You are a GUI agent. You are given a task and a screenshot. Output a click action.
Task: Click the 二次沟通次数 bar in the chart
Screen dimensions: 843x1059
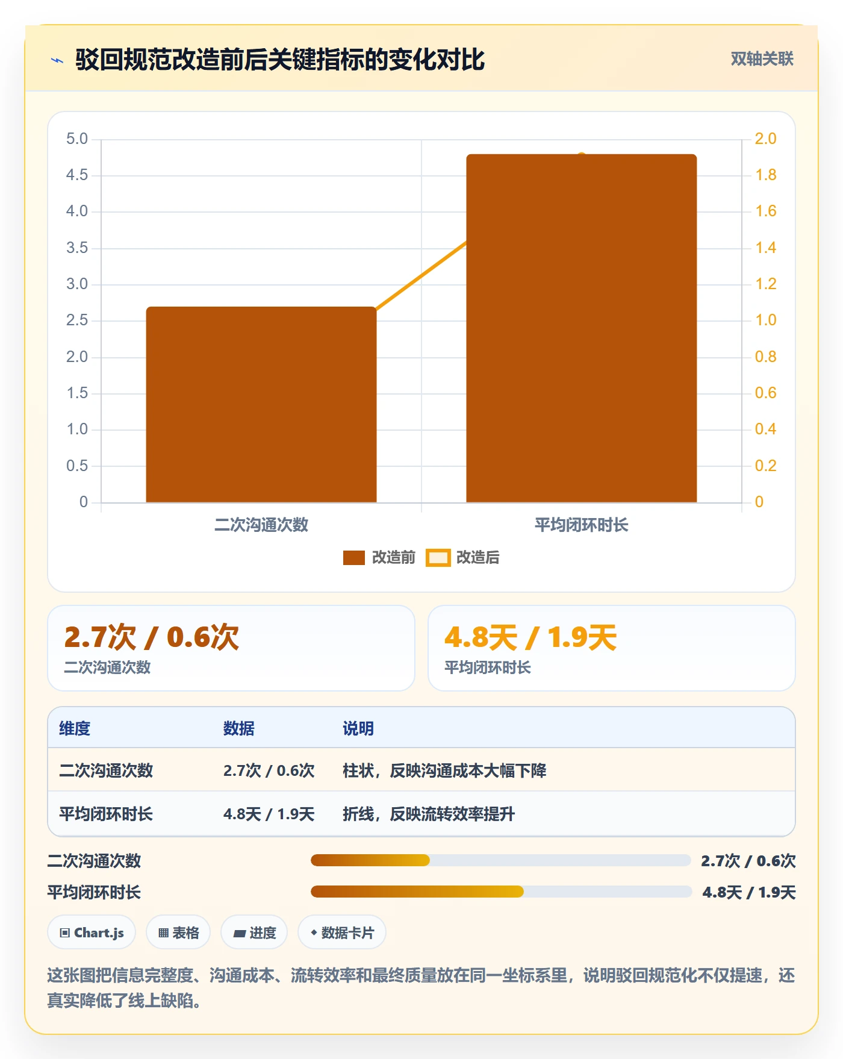[261, 404]
